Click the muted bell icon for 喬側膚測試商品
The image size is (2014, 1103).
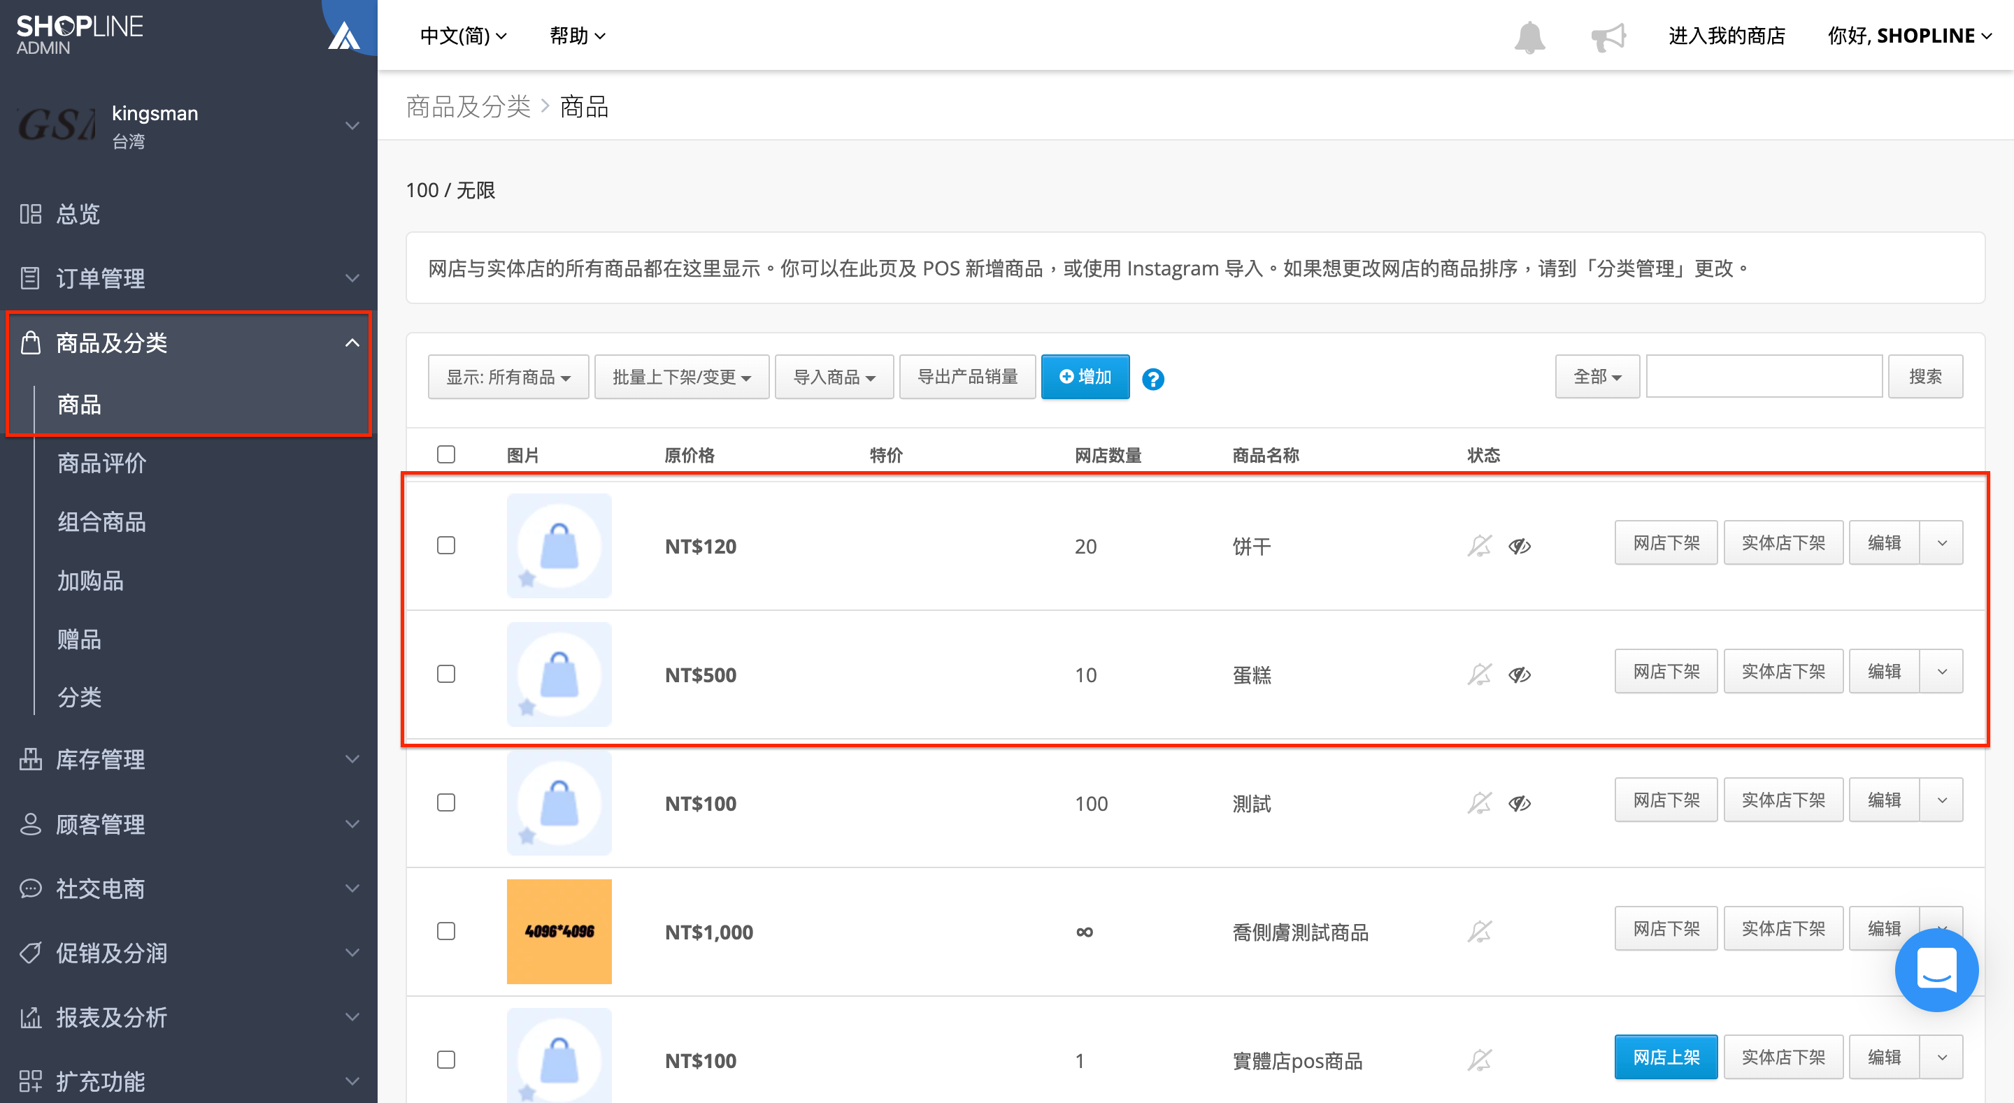point(1478,931)
